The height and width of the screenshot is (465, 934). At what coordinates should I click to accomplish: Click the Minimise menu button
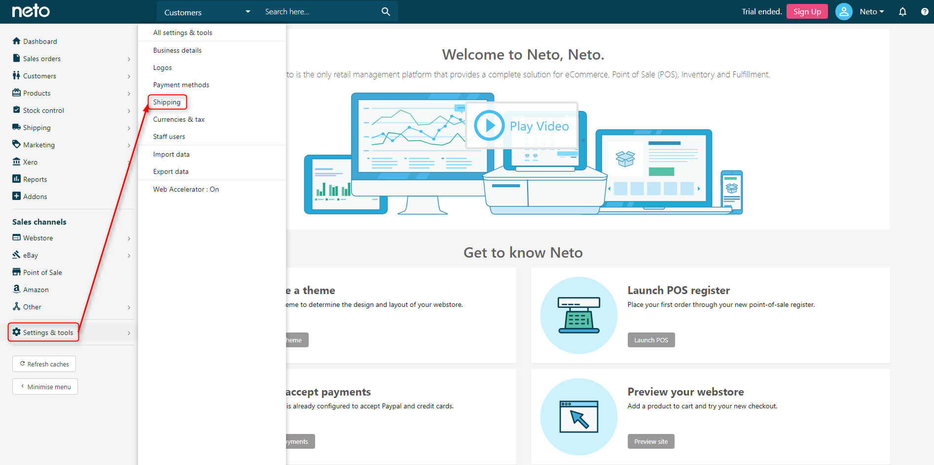coord(45,387)
